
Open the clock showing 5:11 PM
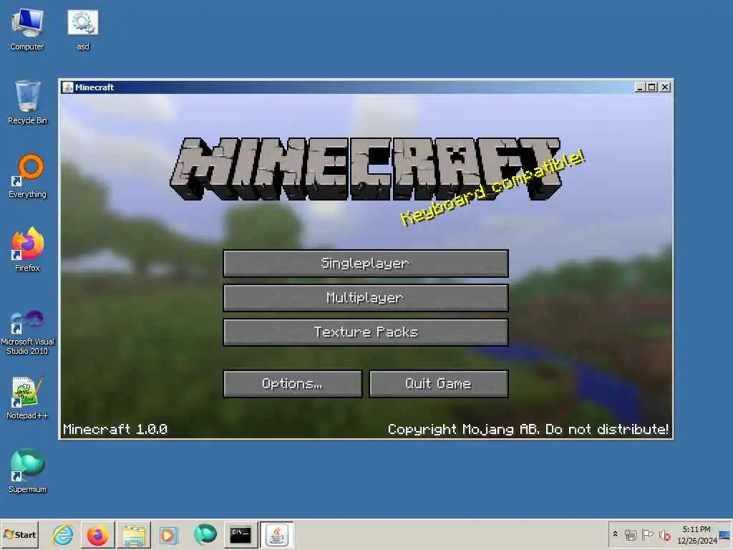(696, 534)
